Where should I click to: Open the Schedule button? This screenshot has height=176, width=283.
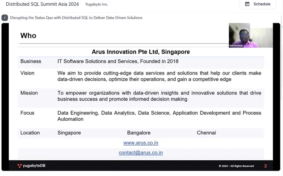(x=258, y=4)
